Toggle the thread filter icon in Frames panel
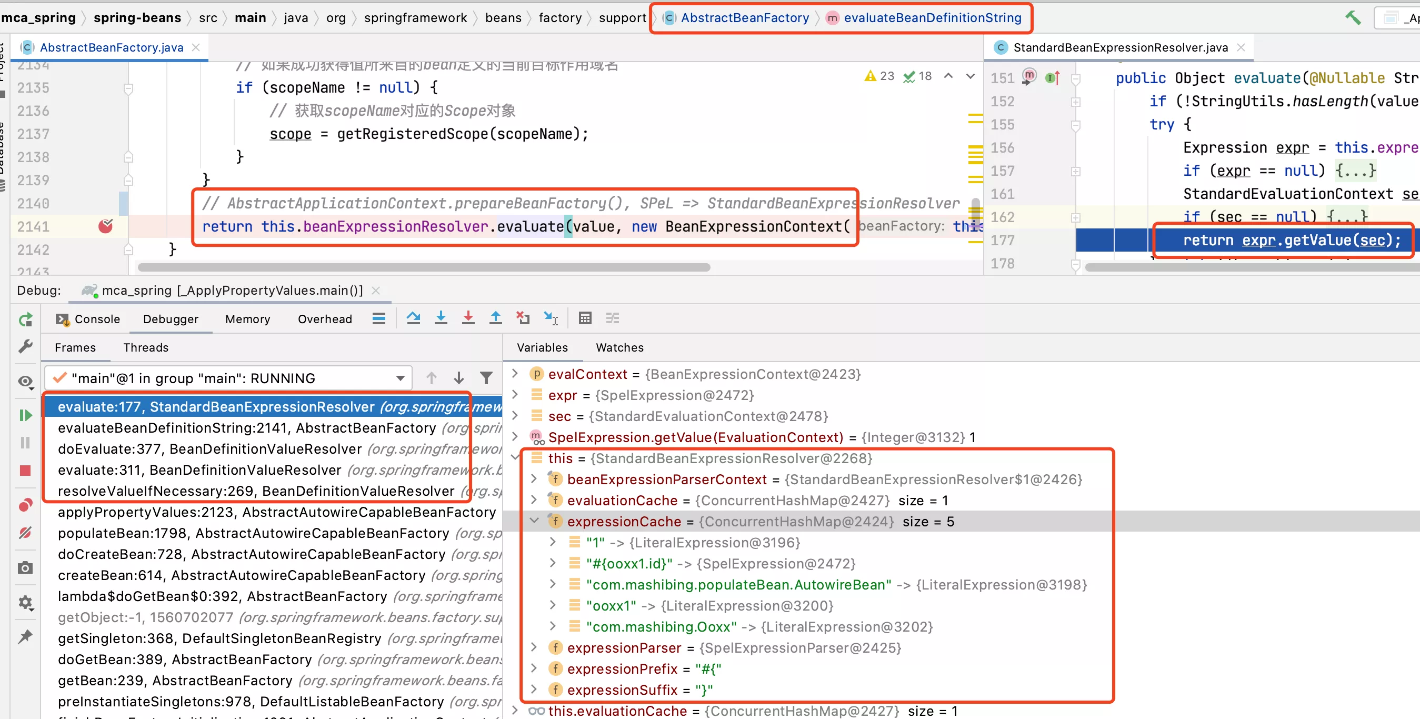 tap(485, 377)
